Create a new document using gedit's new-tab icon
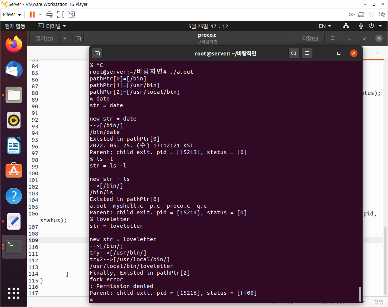Image resolution: width=388 pixels, height=307 pixels. [x=78, y=38]
